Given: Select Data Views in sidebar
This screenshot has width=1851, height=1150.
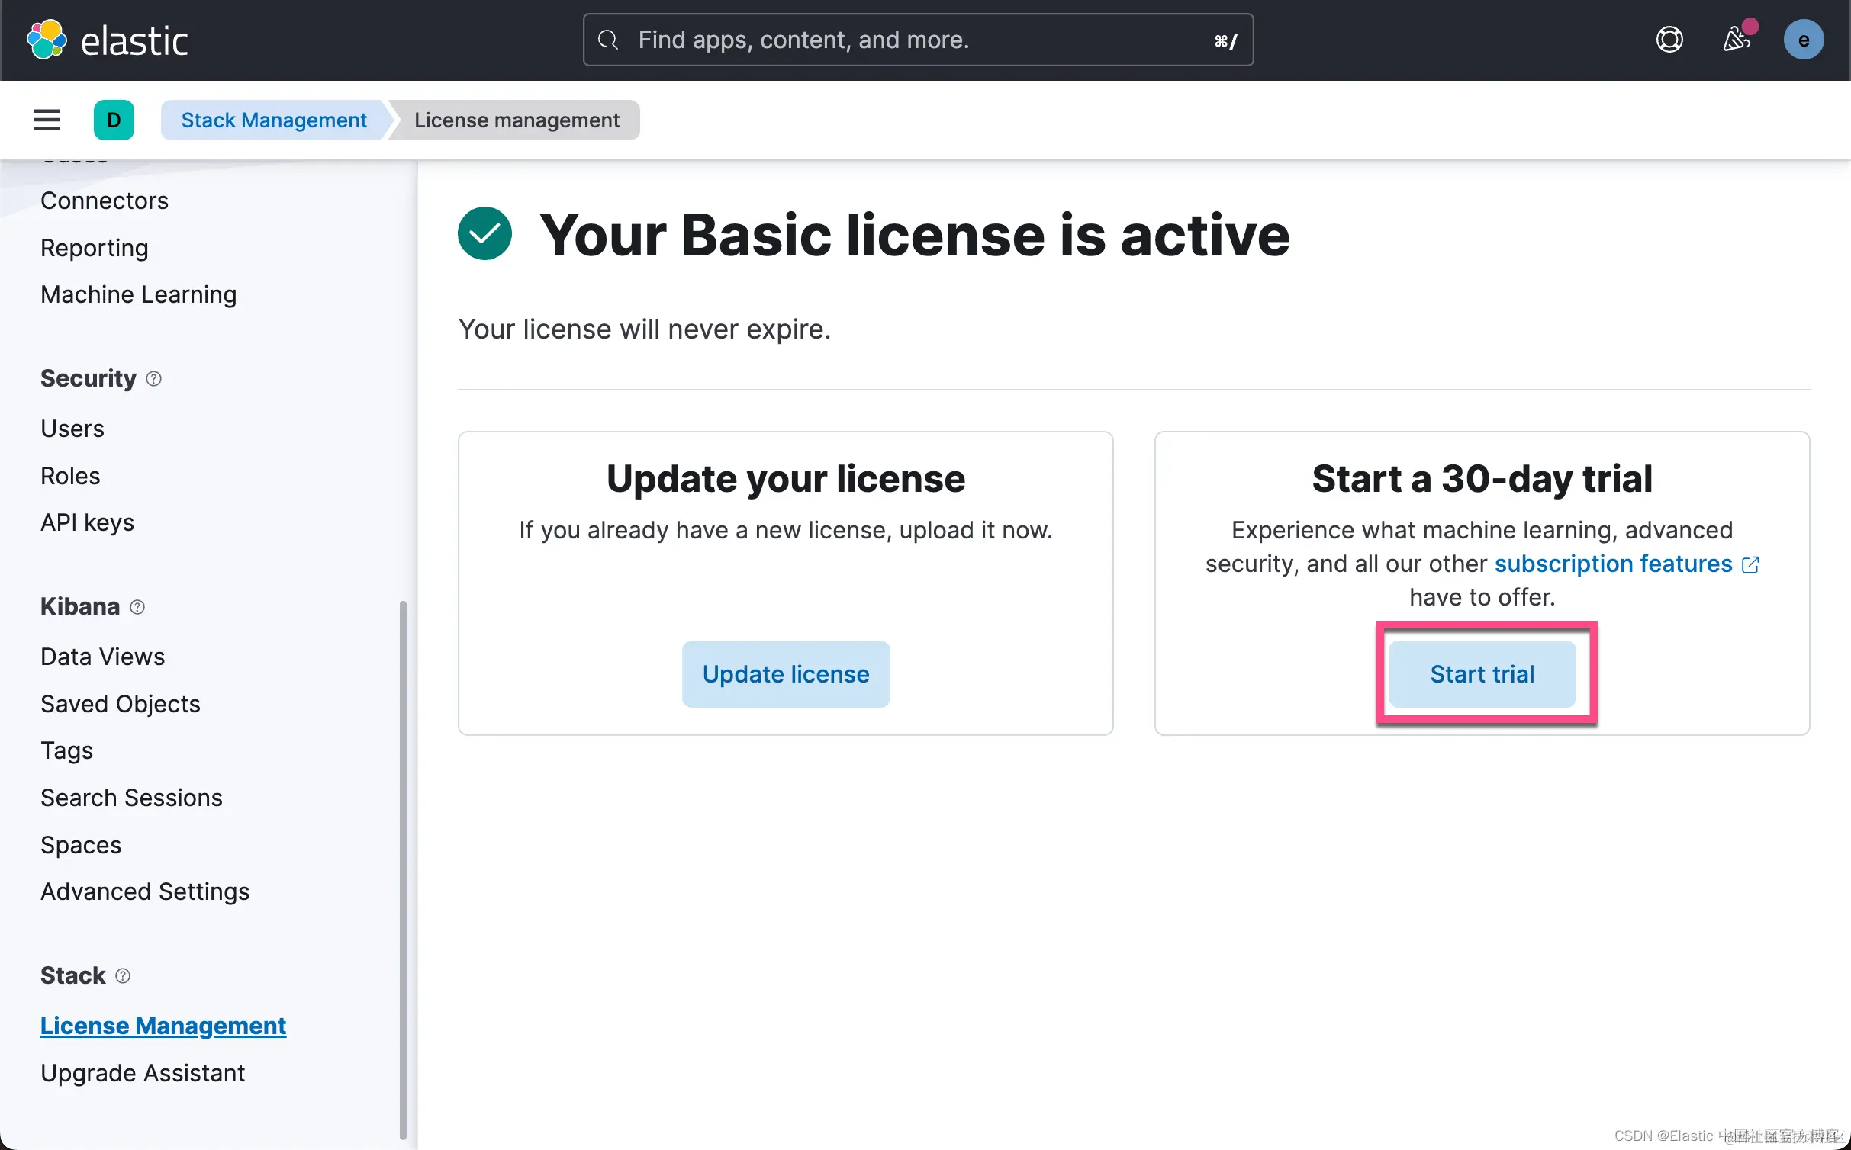Looking at the screenshot, I should pos(102,657).
